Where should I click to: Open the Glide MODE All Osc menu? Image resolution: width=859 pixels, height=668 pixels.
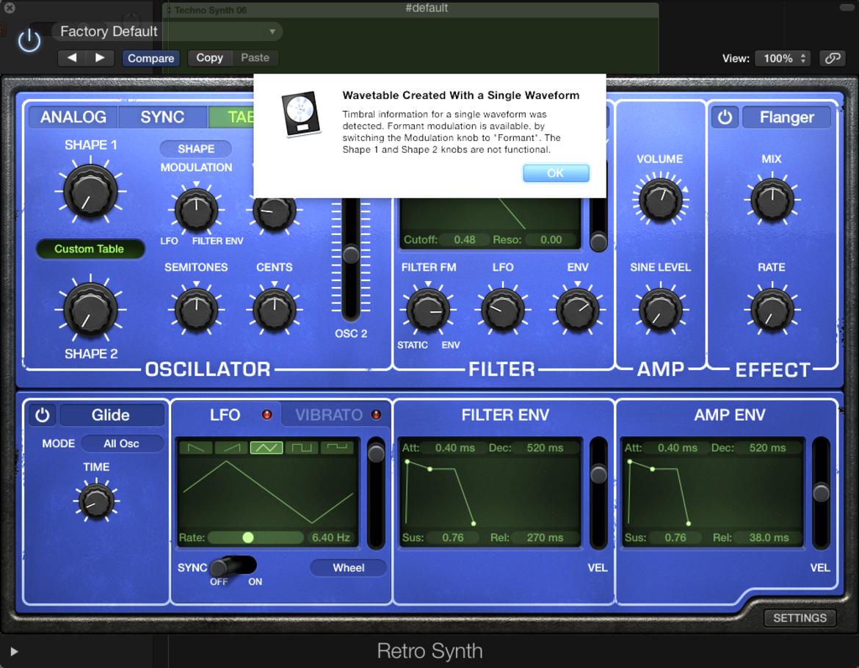122,443
